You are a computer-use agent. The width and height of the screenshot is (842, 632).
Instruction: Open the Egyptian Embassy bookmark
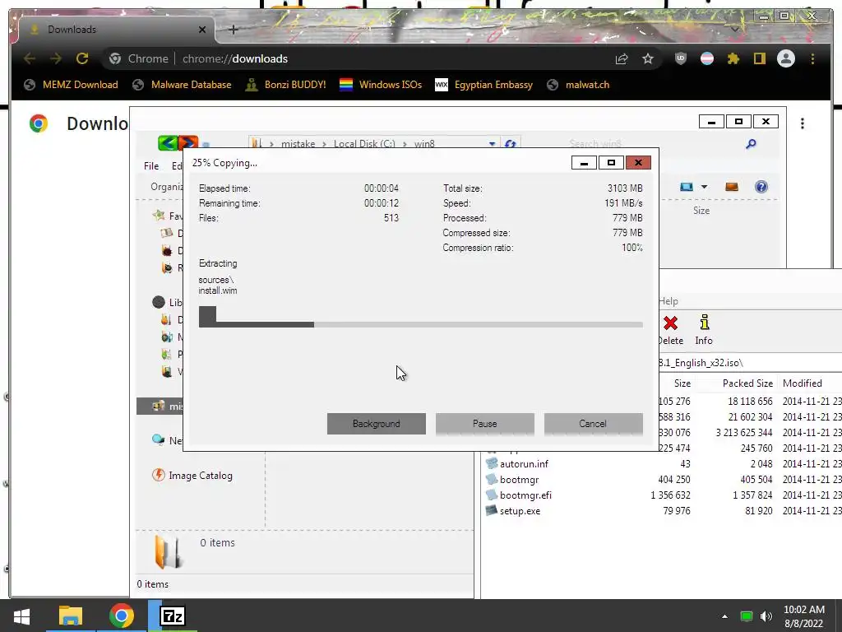tap(483, 85)
